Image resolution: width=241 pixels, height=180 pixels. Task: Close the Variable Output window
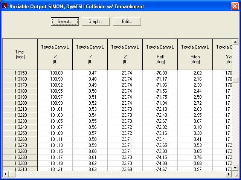pyautogui.click(x=234, y=6)
